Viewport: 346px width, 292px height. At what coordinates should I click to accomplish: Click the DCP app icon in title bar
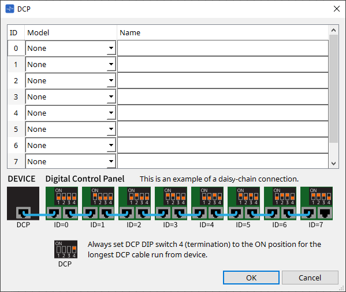pos(10,9)
